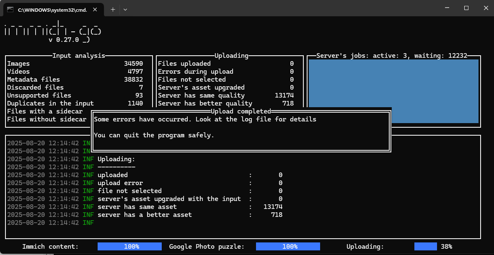
Task: Click "718" in the Server has better quality row
Action: [x=288, y=103]
